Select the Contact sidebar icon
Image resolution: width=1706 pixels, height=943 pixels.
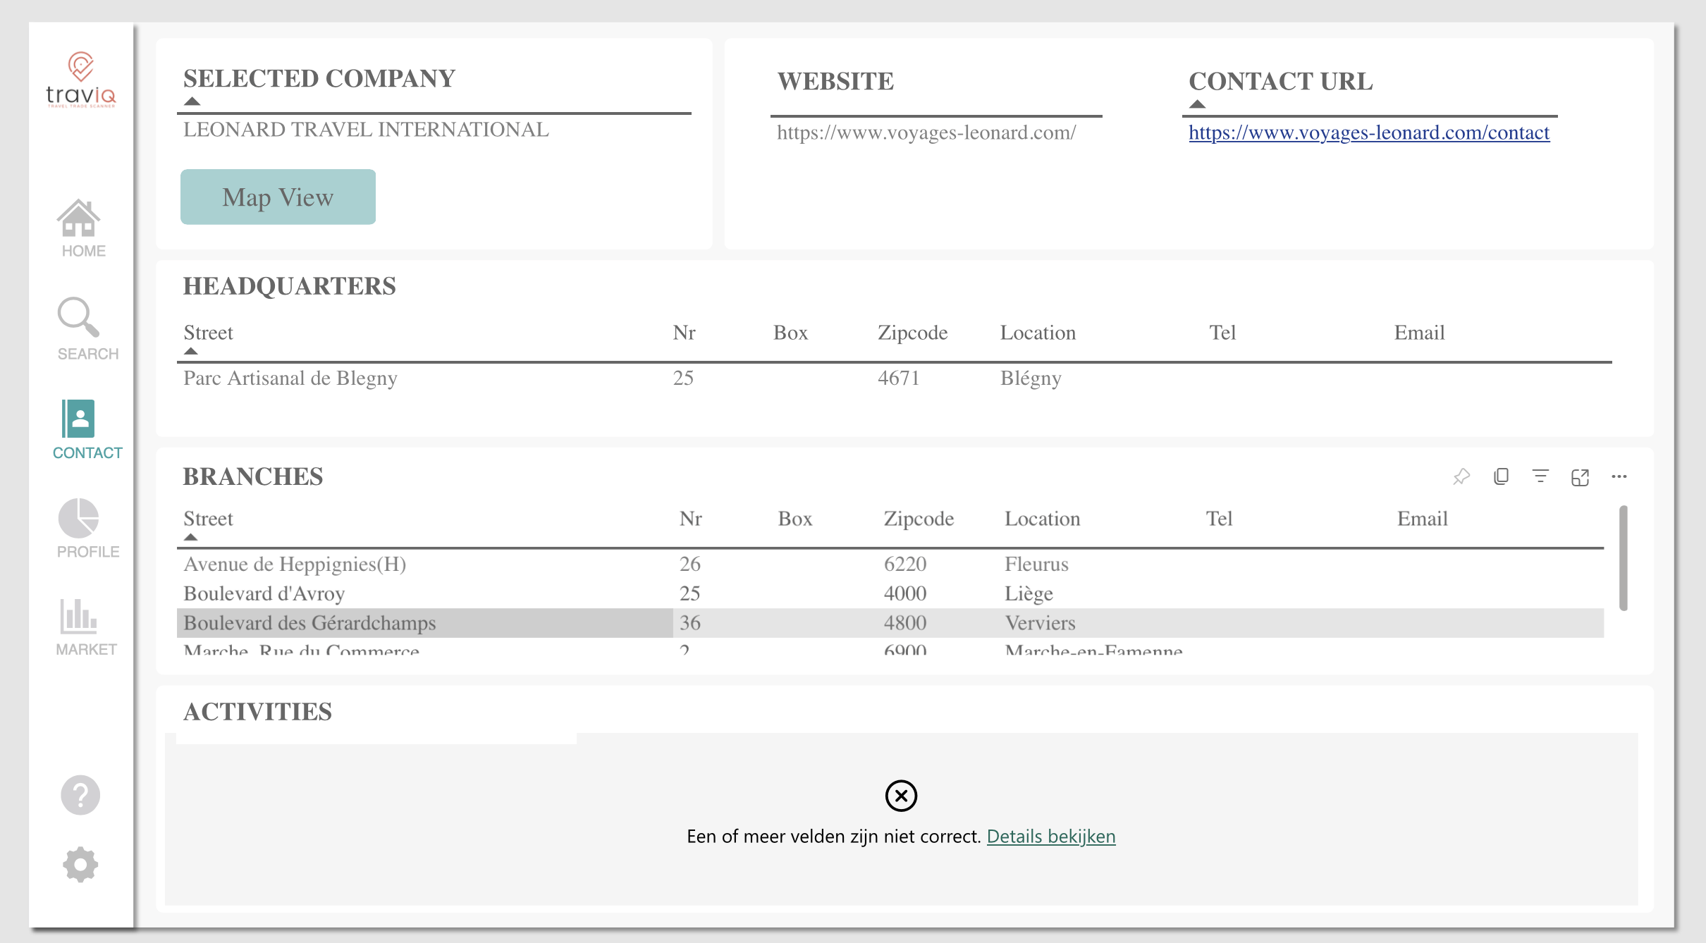[78, 419]
